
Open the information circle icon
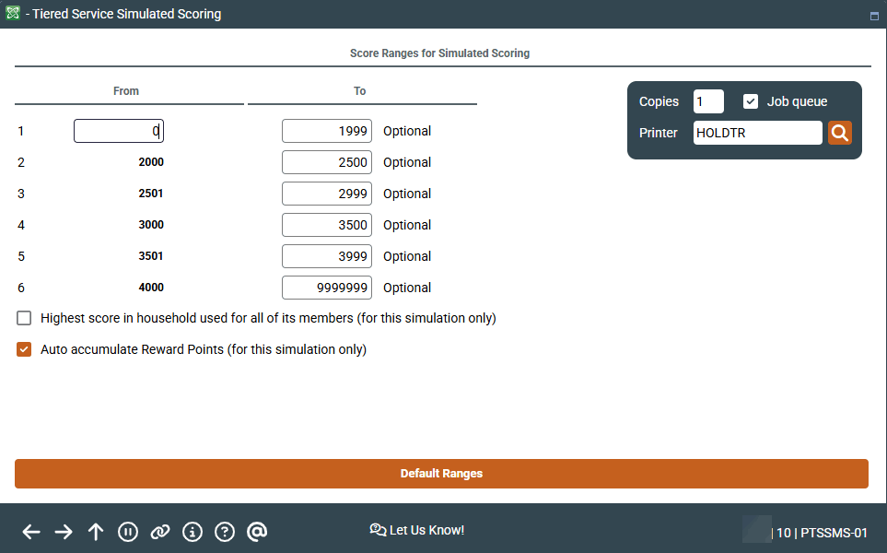click(193, 532)
